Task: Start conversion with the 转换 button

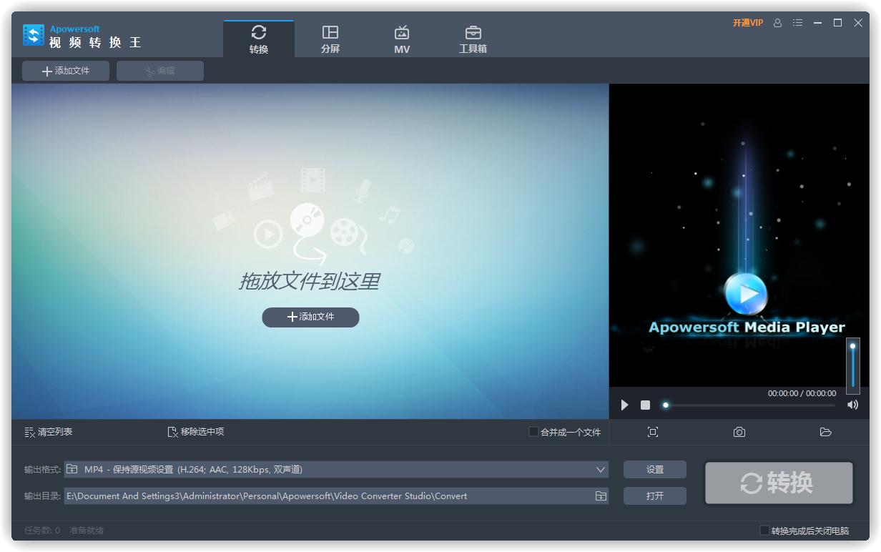Action: (x=778, y=483)
